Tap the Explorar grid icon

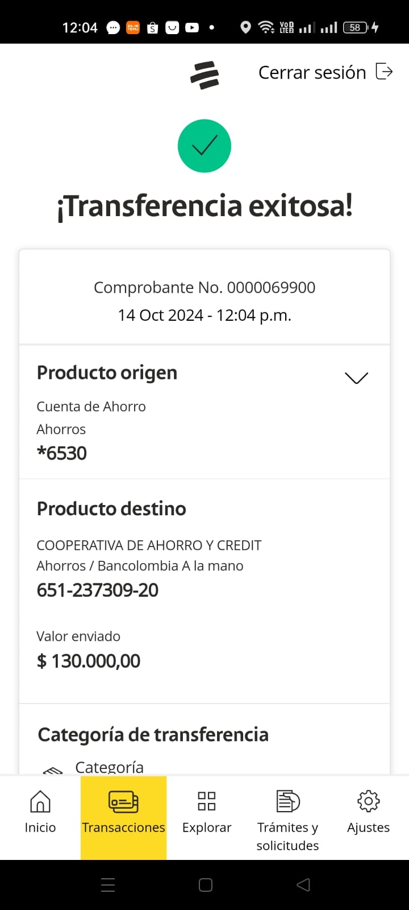207,801
